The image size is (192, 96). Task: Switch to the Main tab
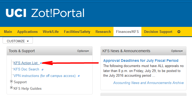pos(8,32)
